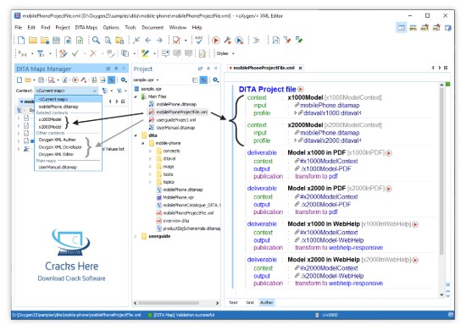The height and width of the screenshot is (330, 466).
Task: Click the Save floppy disk icon
Action: pyautogui.click(x=56, y=40)
